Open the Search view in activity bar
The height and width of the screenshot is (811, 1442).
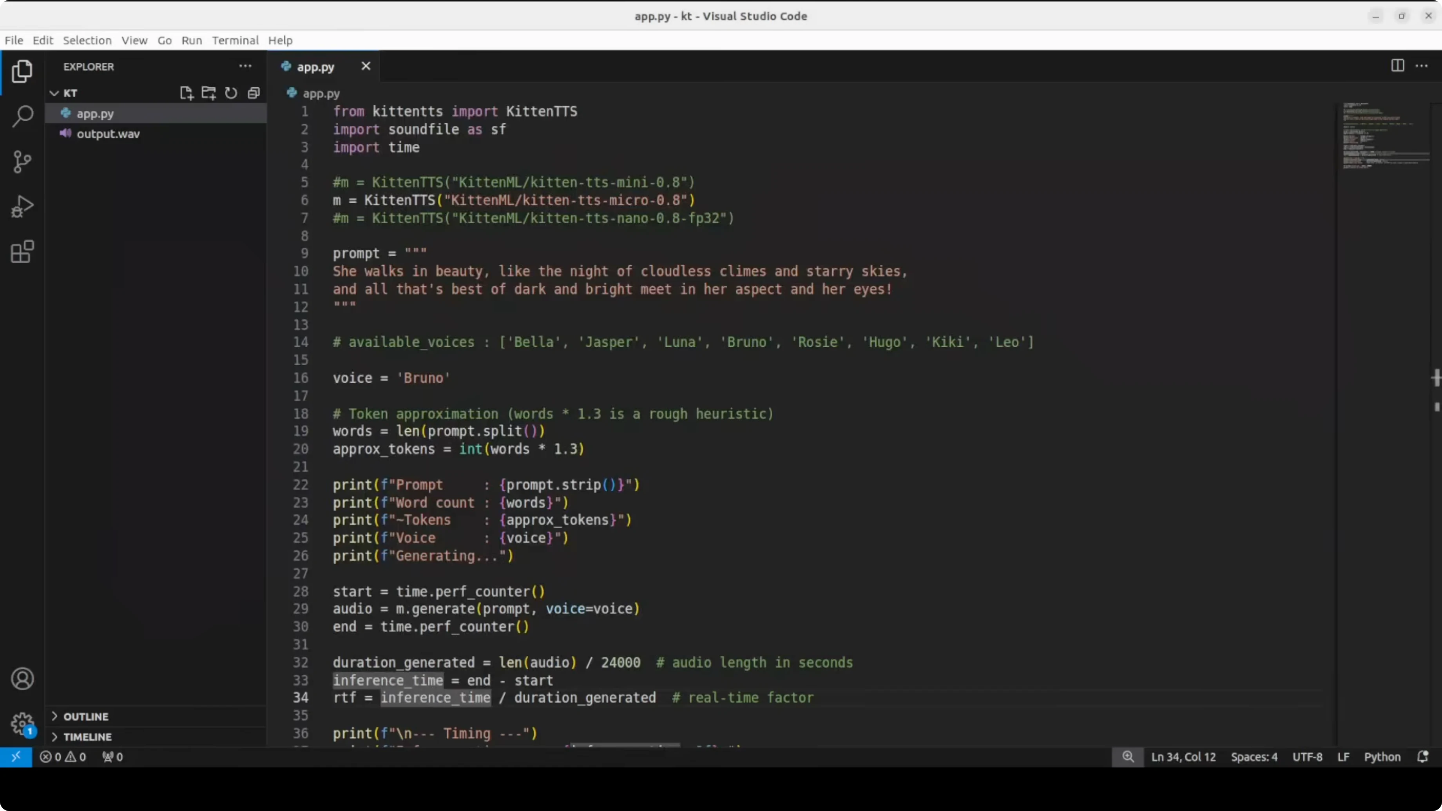22,116
